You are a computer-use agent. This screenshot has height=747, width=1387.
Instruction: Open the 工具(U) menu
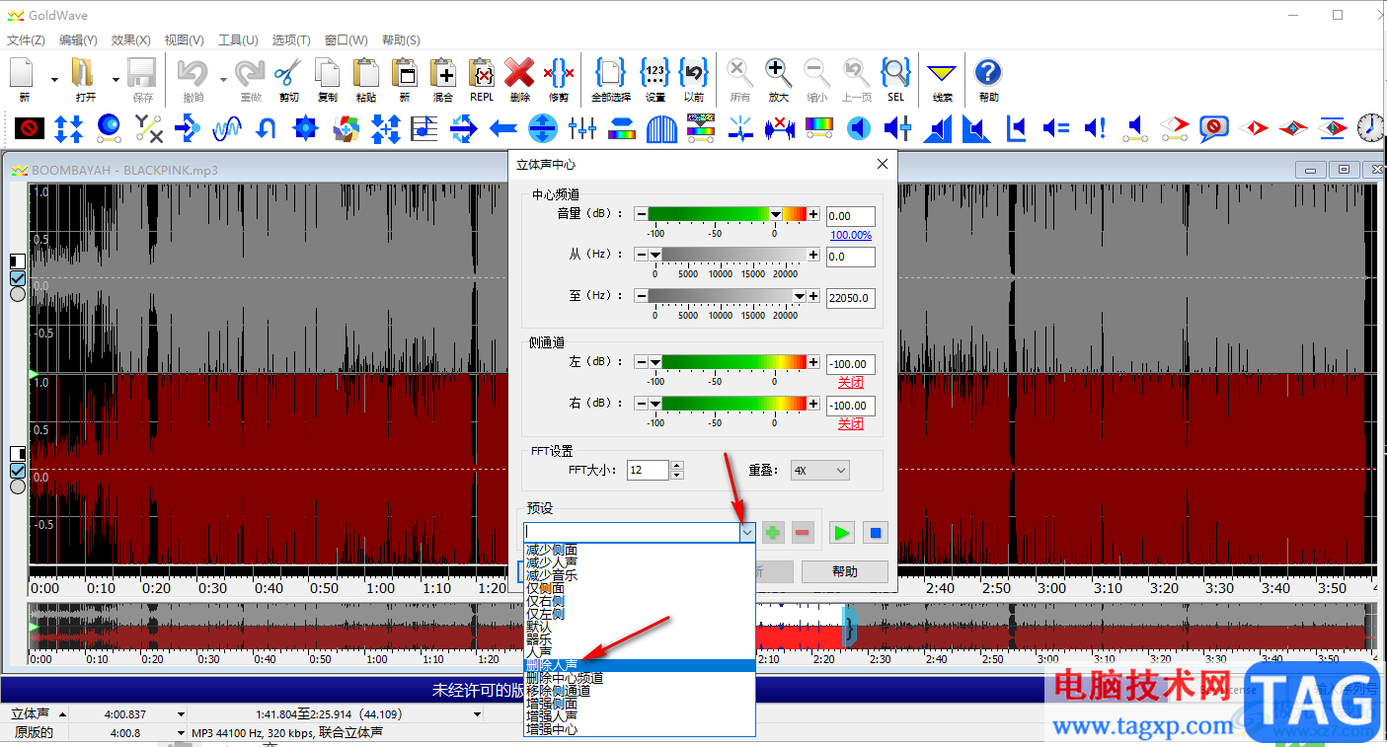click(237, 40)
